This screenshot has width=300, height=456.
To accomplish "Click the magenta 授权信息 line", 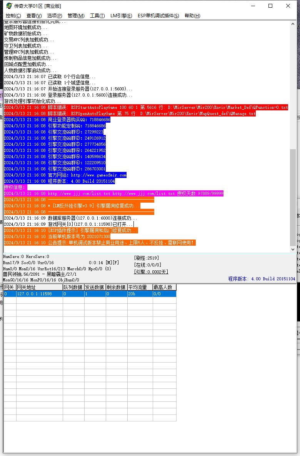I will point(15,187).
